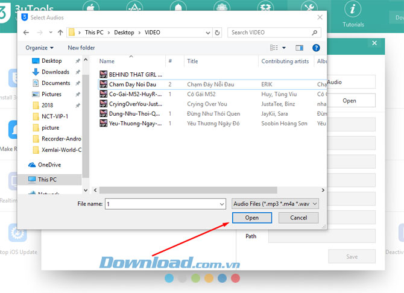The height and width of the screenshot is (293, 404).
Task: Click the search magnifier icon
Action: tap(314, 33)
